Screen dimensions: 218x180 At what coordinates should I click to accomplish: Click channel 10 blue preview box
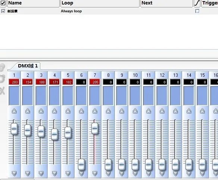[x=135, y=96]
